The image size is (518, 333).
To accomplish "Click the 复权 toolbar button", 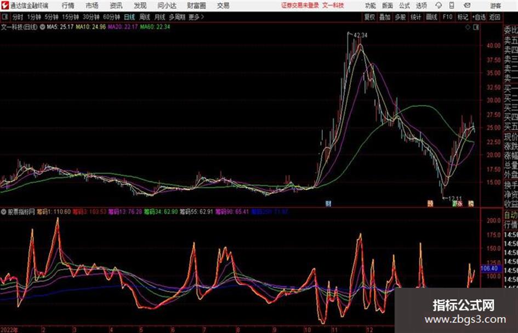I will [369, 17].
